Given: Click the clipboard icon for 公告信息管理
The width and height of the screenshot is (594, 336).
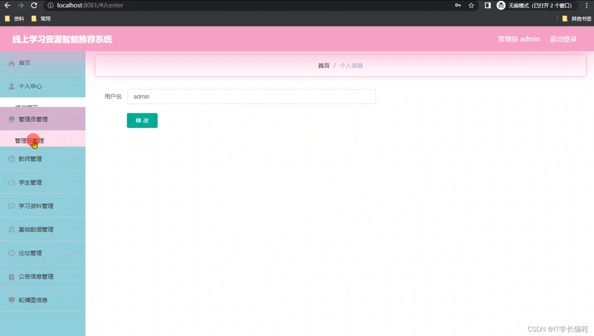Looking at the screenshot, I should pyautogui.click(x=11, y=276).
